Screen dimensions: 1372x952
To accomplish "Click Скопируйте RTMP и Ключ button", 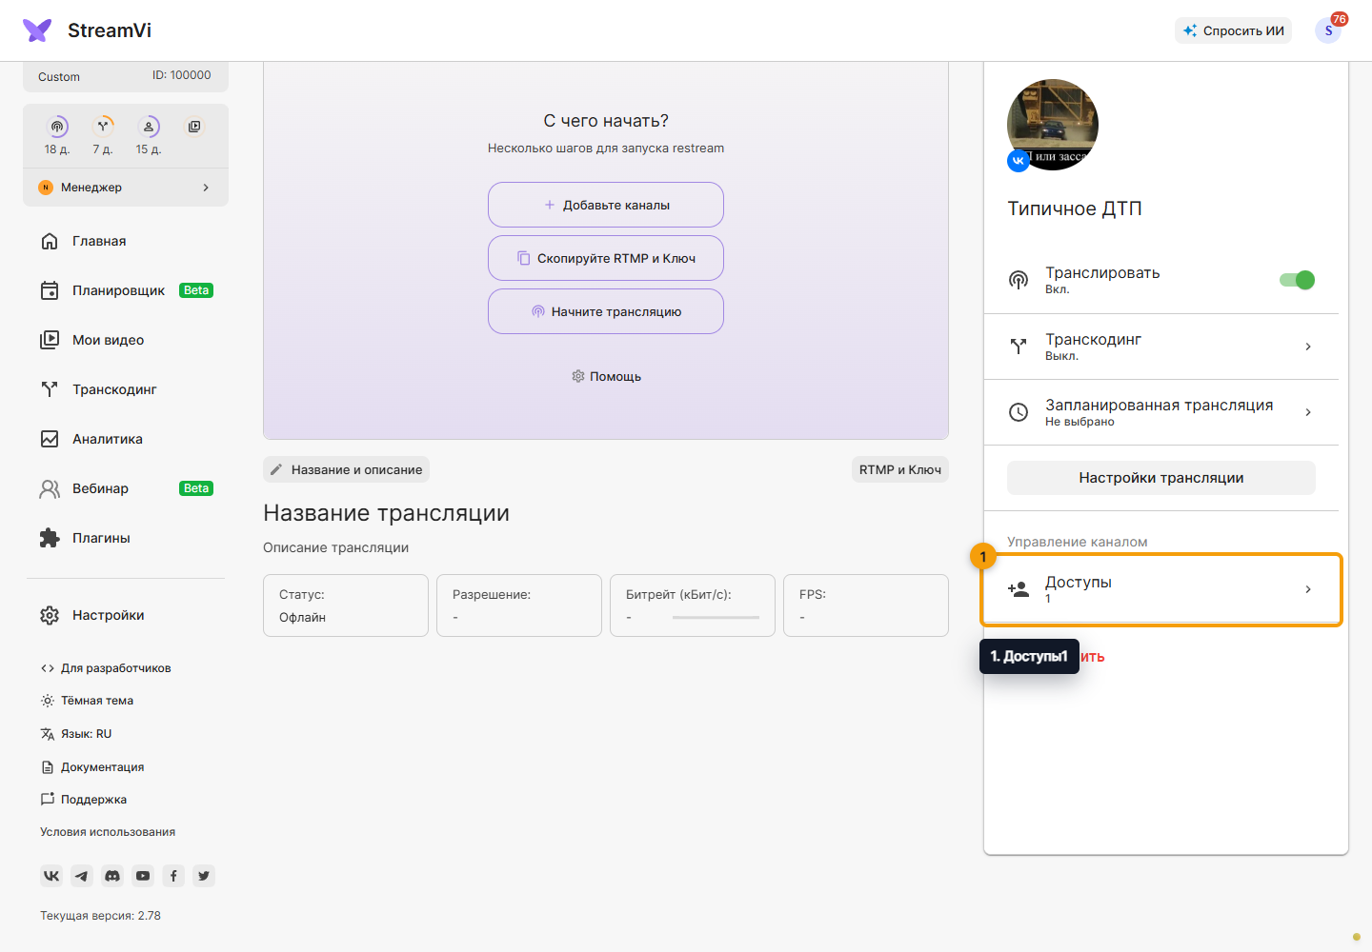I will point(606,258).
